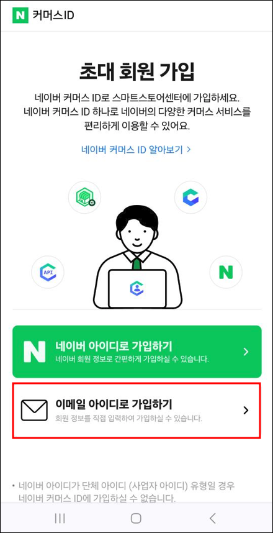Viewport: 273px width, 533px height.
Task: Tap the green N icon in circle
Action: coord(226,272)
